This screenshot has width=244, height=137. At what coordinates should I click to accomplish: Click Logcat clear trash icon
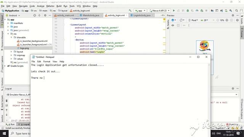click(x=6, y=101)
